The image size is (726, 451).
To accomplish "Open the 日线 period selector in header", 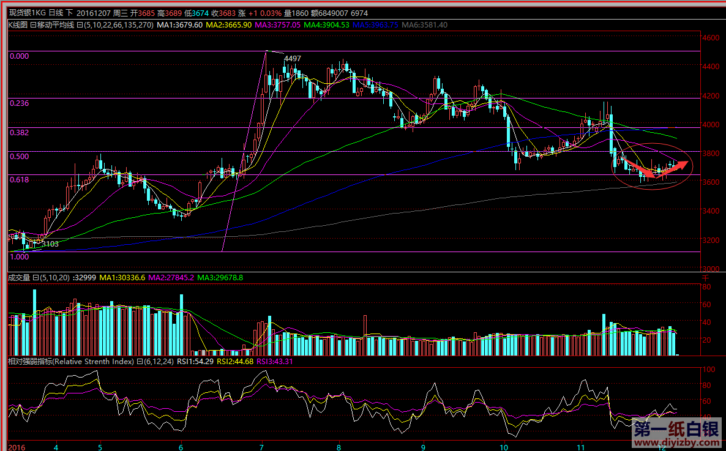I will click(54, 13).
